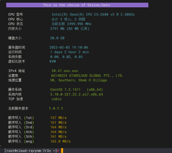Click the cubic TCP acceleration value
The height and width of the screenshot is (153, 172).
[56, 99]
